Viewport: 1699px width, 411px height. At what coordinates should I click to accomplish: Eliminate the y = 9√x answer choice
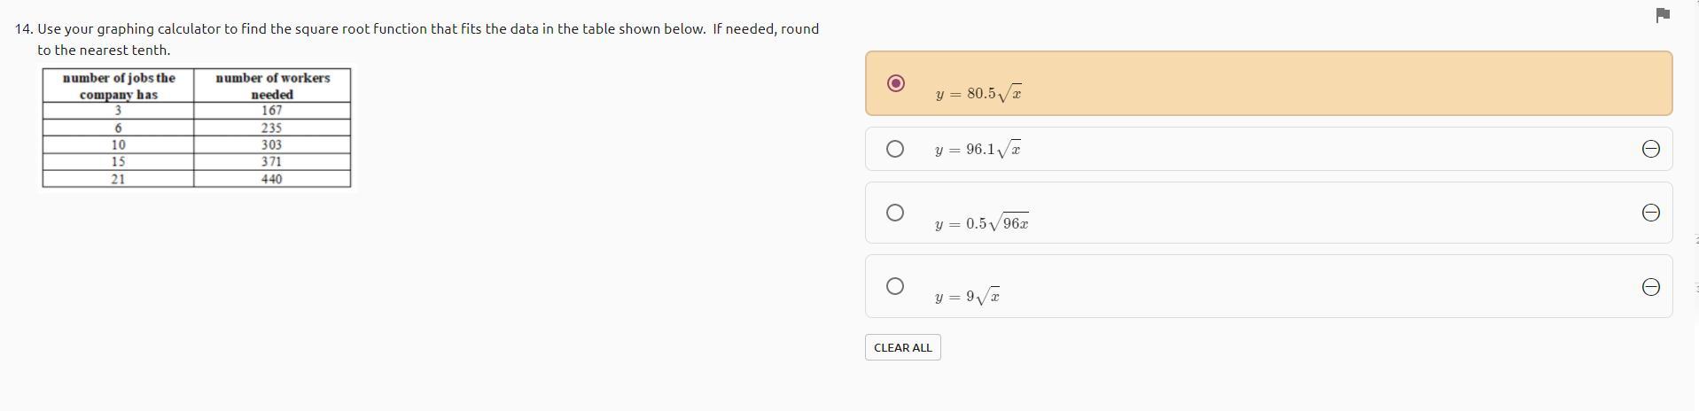(x=1650, y=287)
